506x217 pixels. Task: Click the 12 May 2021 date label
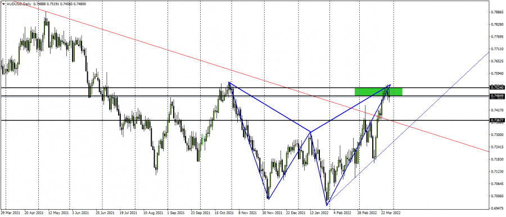pos(58,214)
